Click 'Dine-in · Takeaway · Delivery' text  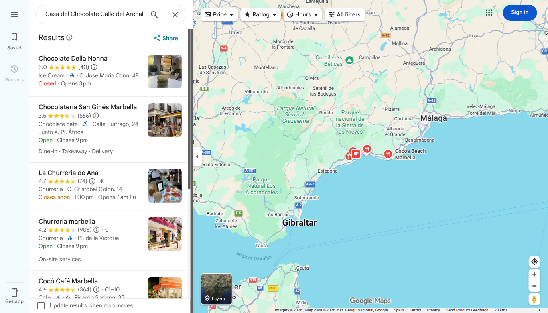click(75, 151)
